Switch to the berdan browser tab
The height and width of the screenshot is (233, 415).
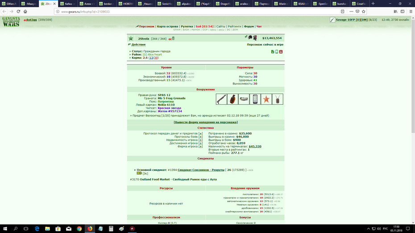click(107, 4)
